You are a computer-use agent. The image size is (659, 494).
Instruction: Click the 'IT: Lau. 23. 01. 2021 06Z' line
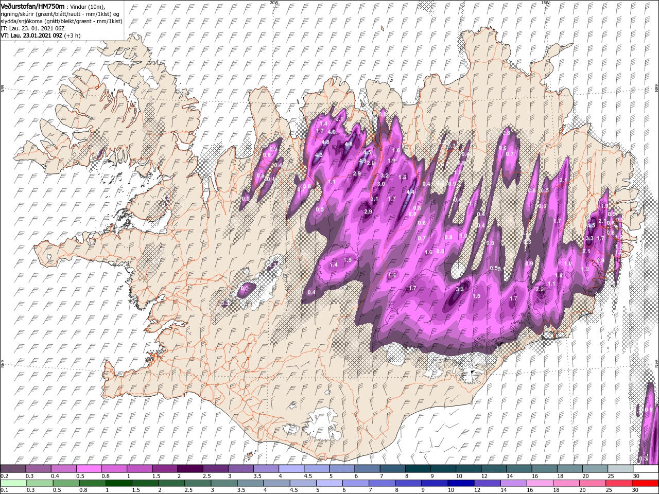tap(32, 28)
